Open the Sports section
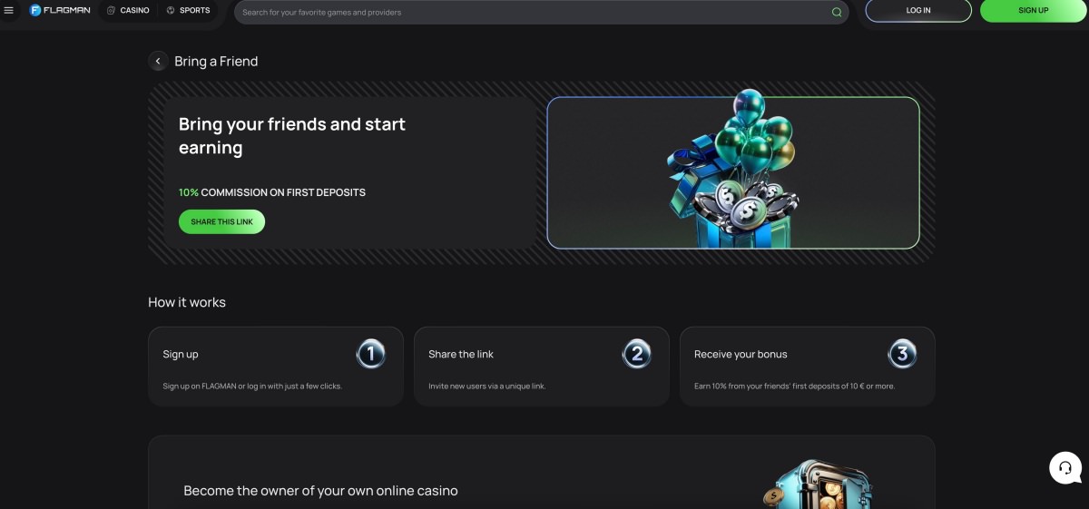Viewport: 1089px width, 509px height. (188, 11)
